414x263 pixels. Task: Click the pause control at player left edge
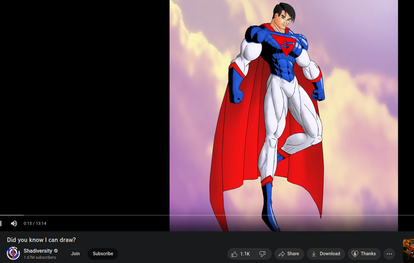pos(1,223)
